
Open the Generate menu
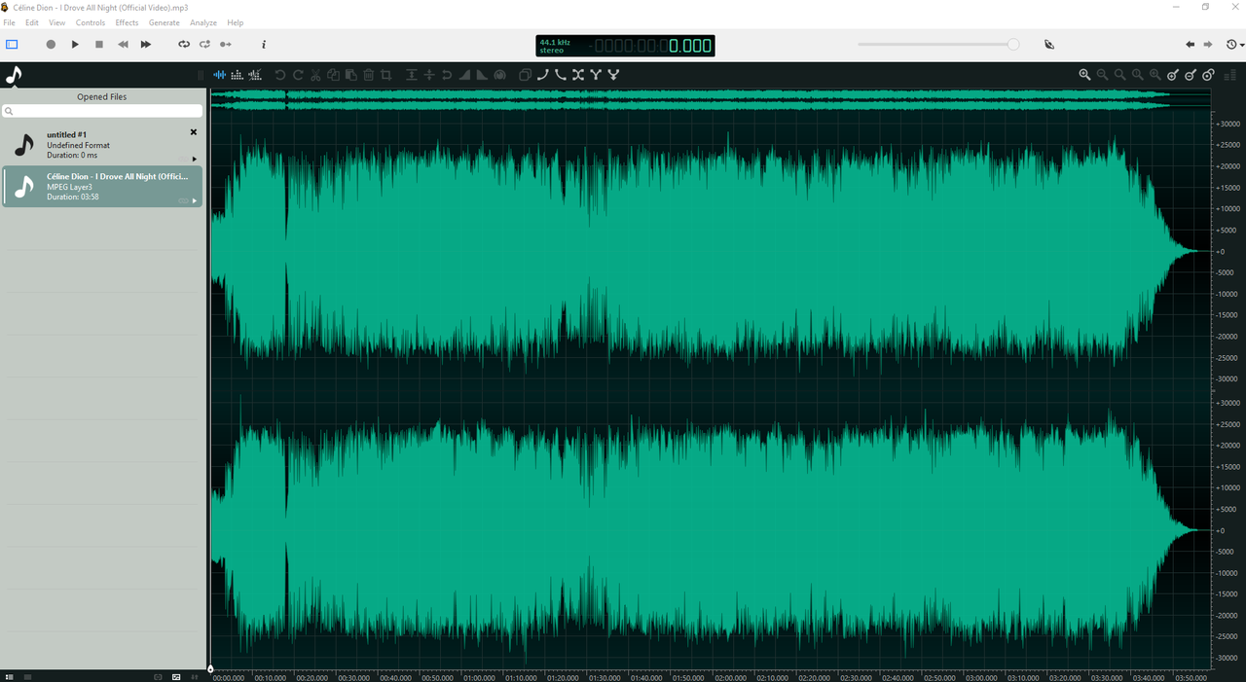[164, 22]
